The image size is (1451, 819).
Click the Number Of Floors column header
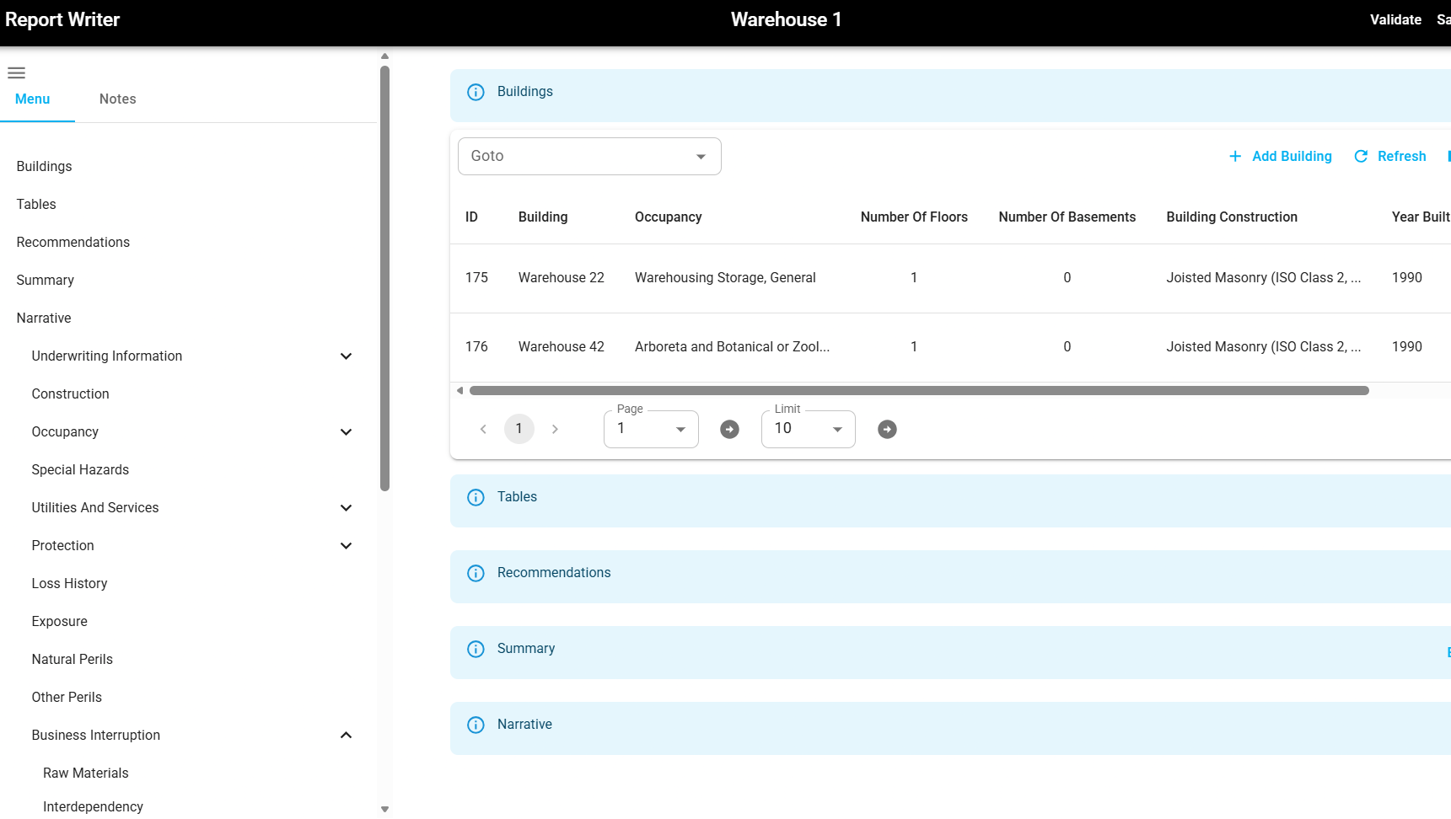tap(914, 217)
